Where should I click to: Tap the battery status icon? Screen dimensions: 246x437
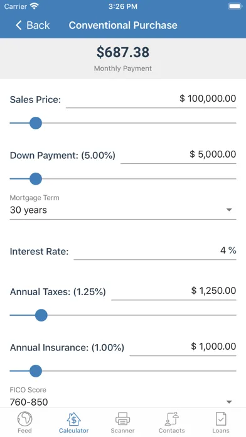coord(235,6)
